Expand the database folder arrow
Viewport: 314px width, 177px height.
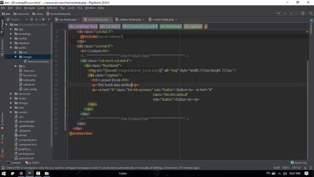11,43
